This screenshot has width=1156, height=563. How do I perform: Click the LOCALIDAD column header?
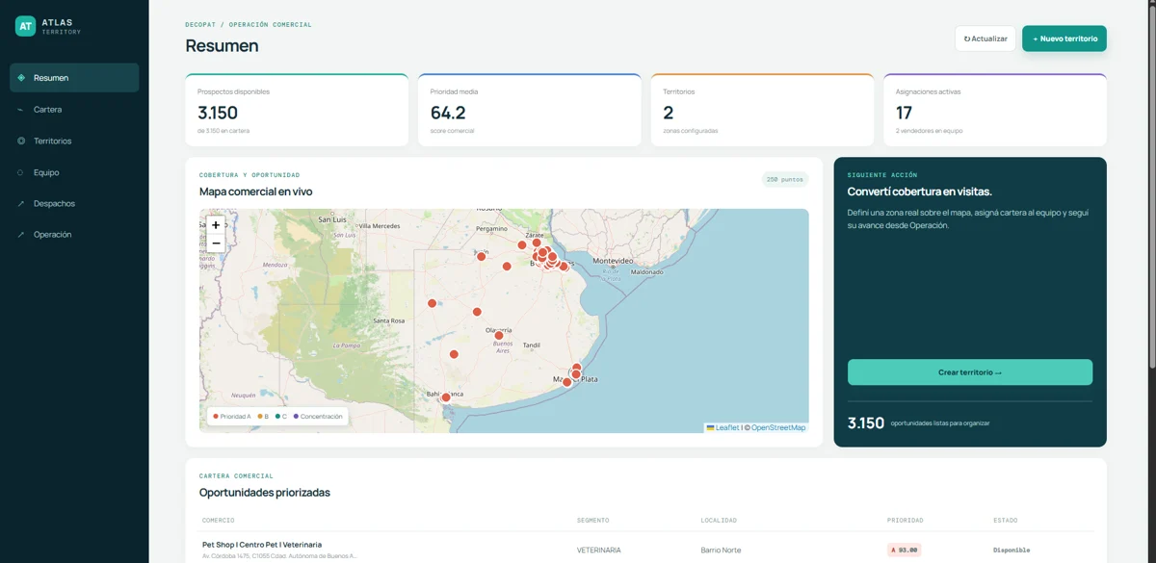pyautogui.click(x=719, y=521)
